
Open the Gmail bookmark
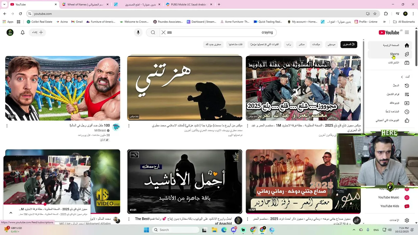coord(76,22)
